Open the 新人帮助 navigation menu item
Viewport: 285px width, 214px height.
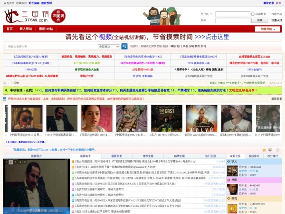point(26,29)
